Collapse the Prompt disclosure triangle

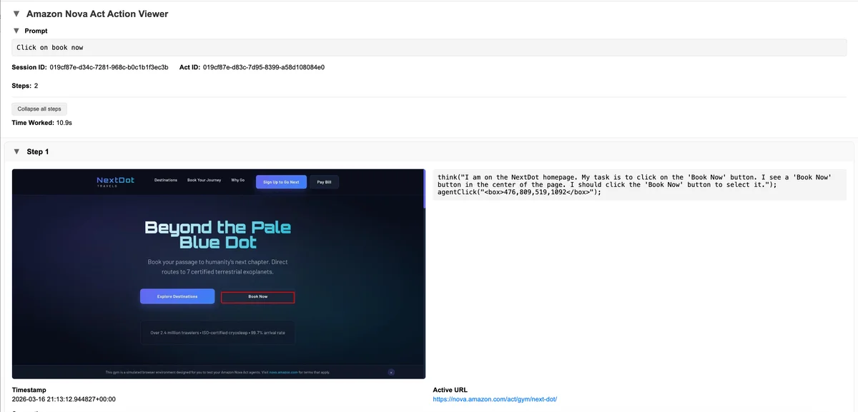pos(16,31)
